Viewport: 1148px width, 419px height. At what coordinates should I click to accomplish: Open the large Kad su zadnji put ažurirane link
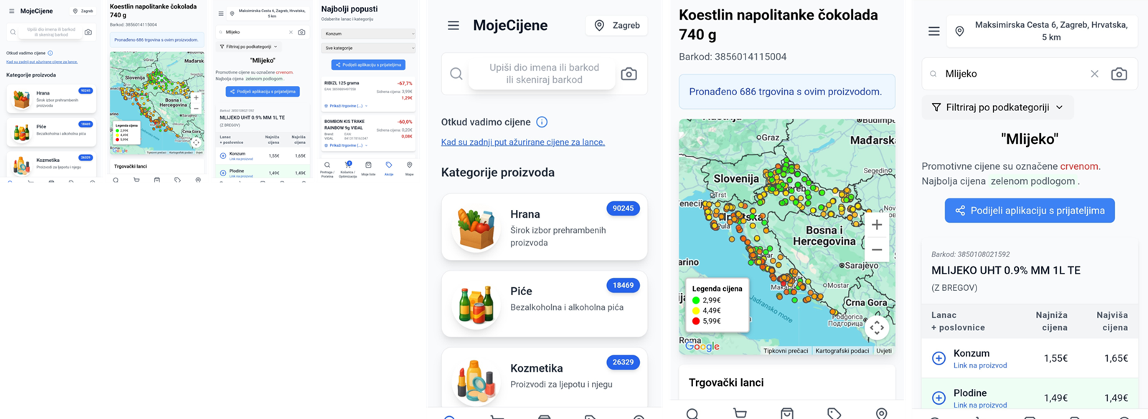[522, 143]
